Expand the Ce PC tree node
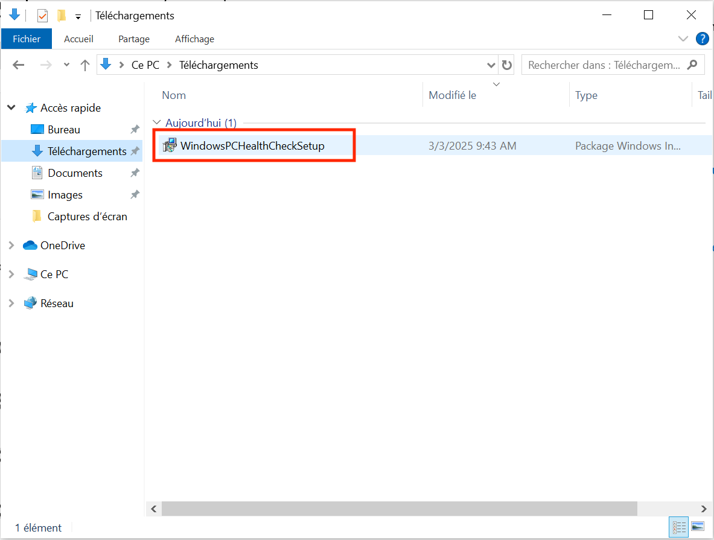This screenshot has width=714, height=540. (11, 274)
